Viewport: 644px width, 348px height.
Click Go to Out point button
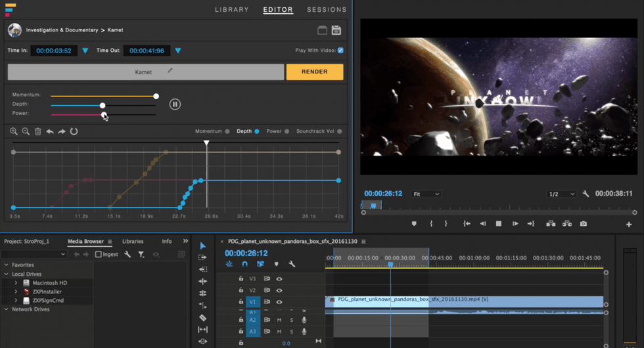click(x=531, y=224)
